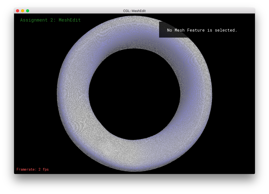The image size is (269, 194).
Task: Minimize the MeshEdit window with yellow button
Action: pyautogui.click(x=23, y=11)
